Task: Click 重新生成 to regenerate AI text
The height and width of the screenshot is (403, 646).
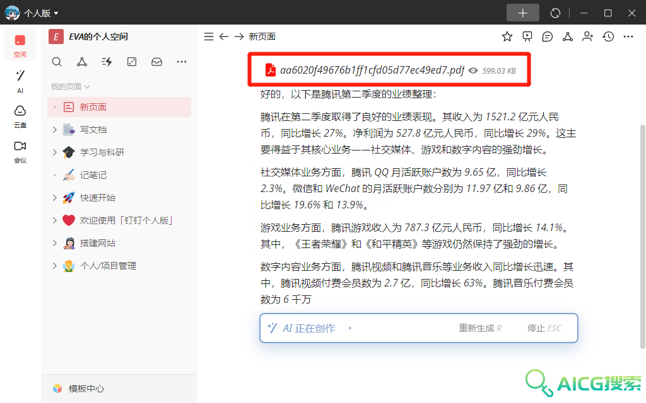Action: tap(480, 328)
